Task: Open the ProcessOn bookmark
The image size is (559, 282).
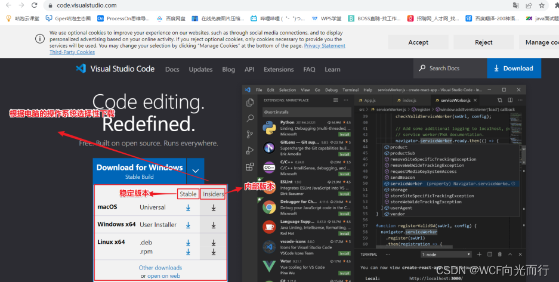Action: [123, 18]
